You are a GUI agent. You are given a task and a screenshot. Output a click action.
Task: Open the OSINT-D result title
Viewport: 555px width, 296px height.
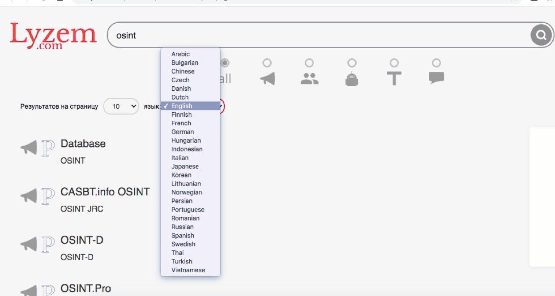(82, 241)
